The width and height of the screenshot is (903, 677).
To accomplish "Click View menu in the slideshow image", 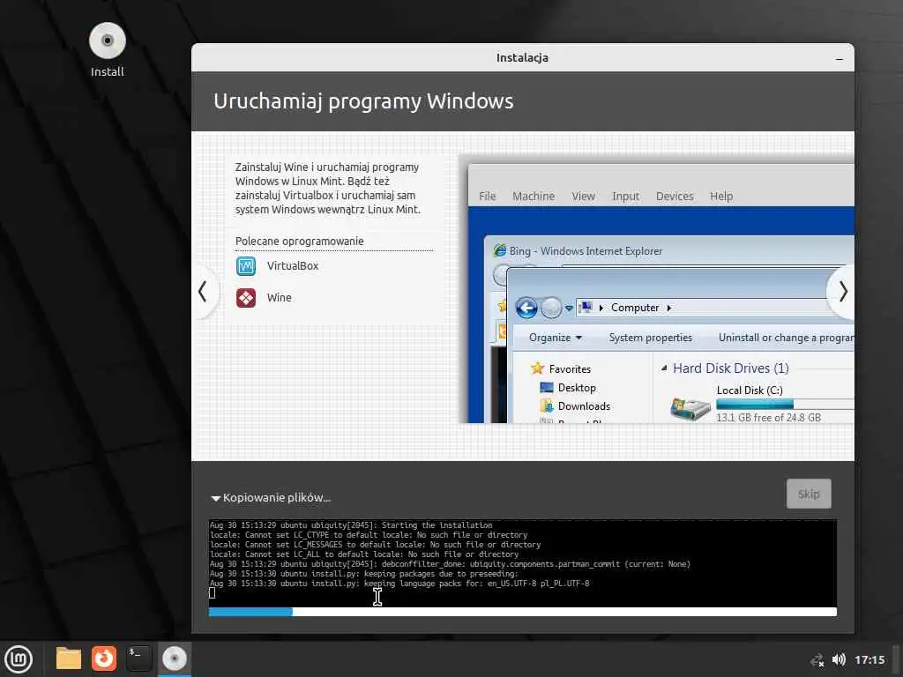I will (584, 197).
